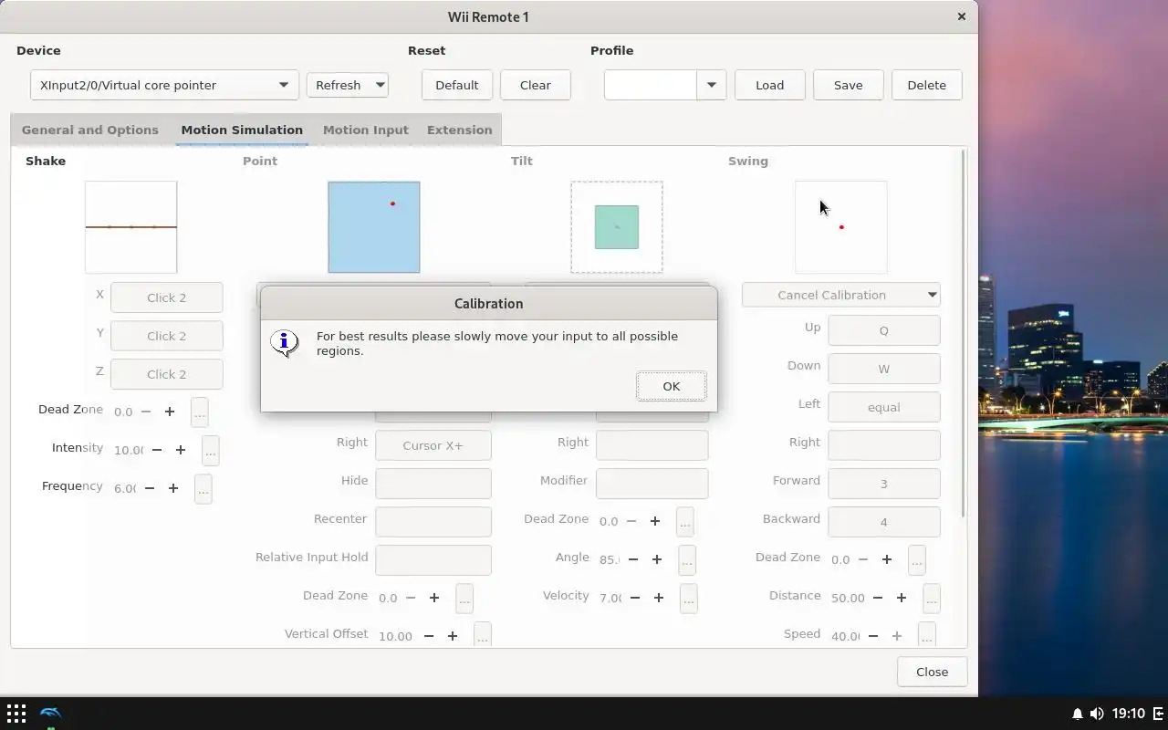Decrease Shake Frequency value
1168x730 pixels.
pos(150,488)
